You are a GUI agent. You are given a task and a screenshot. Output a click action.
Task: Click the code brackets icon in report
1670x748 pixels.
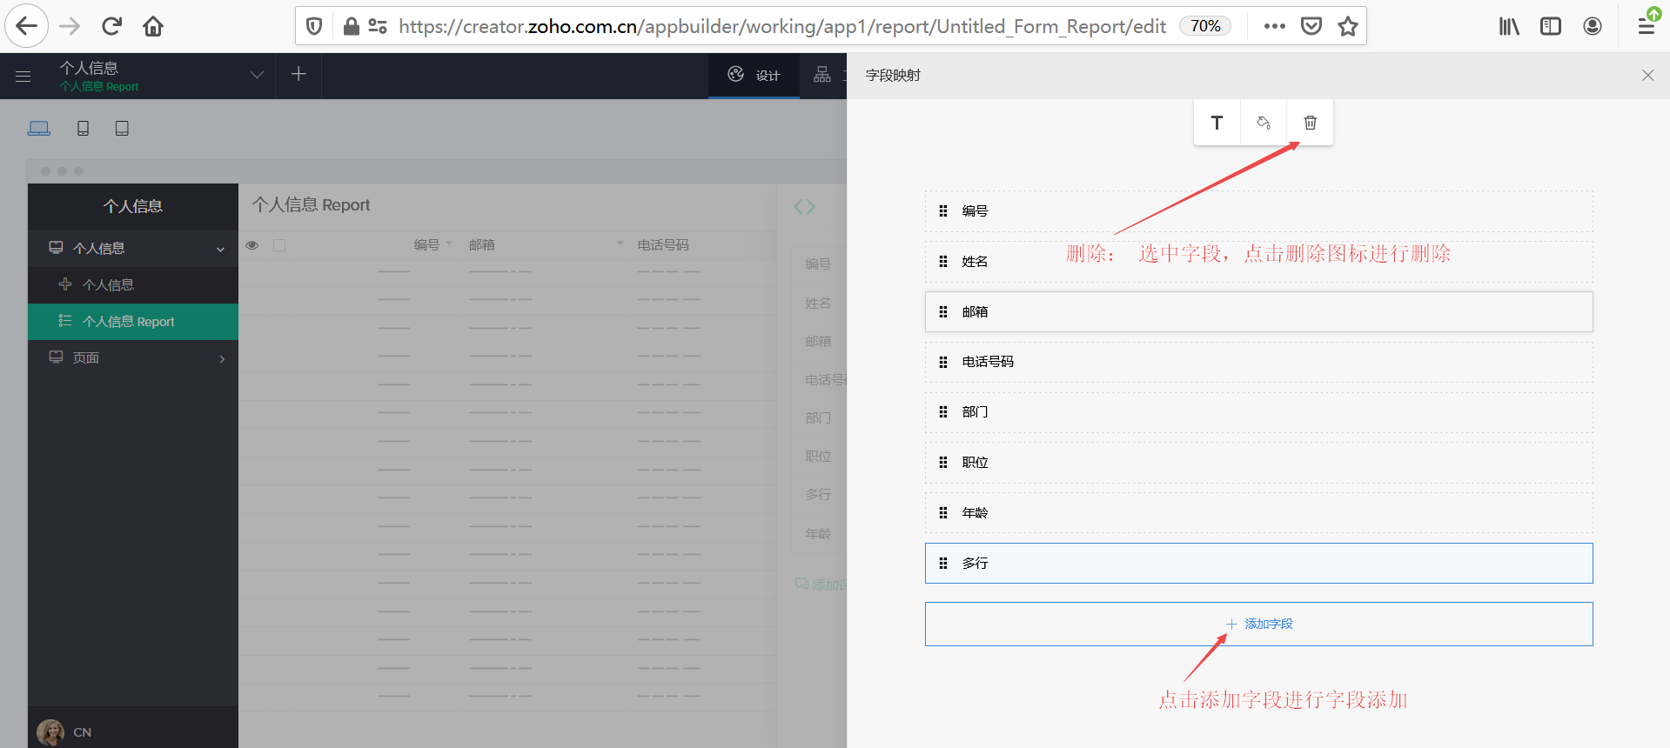tap(804, 206)
